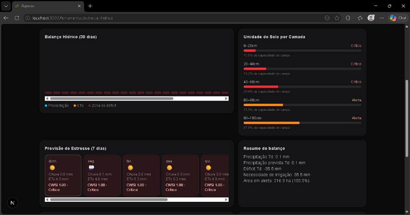
Task: Click the sun icon on dom. card
Action: pos(52,168)
